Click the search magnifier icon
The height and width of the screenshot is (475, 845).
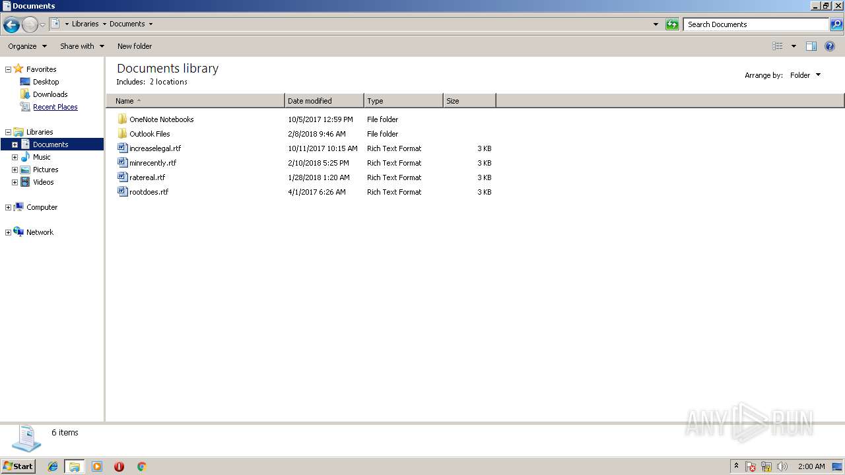[x=836, y=24]
